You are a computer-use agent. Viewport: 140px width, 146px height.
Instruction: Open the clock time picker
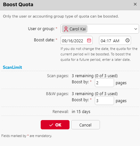(x=128, y=40)
